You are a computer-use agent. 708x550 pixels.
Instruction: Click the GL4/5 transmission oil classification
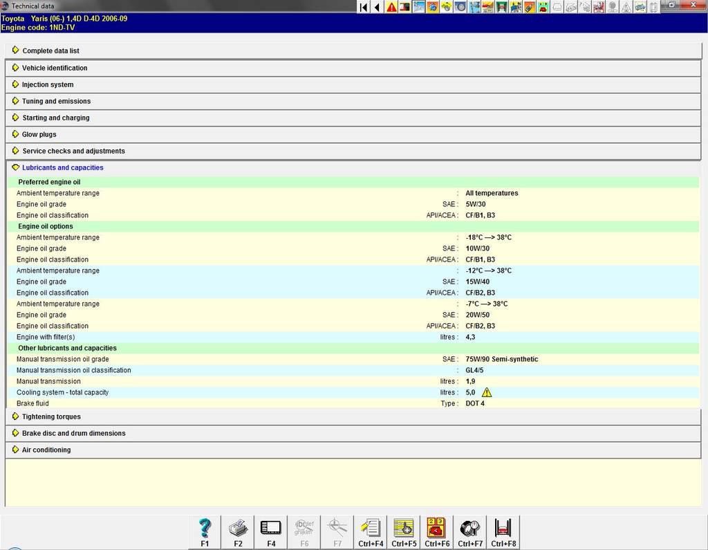[474, 370]
